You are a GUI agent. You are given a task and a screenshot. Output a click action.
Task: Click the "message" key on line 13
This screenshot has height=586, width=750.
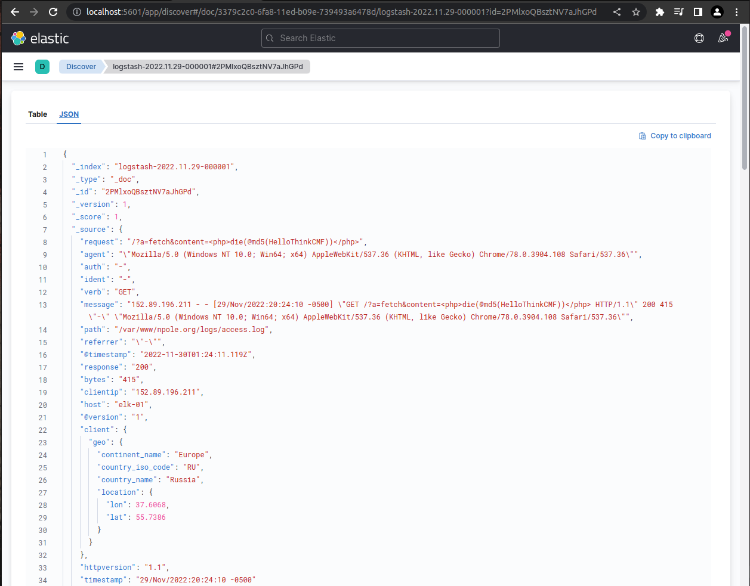click(100, 305)
